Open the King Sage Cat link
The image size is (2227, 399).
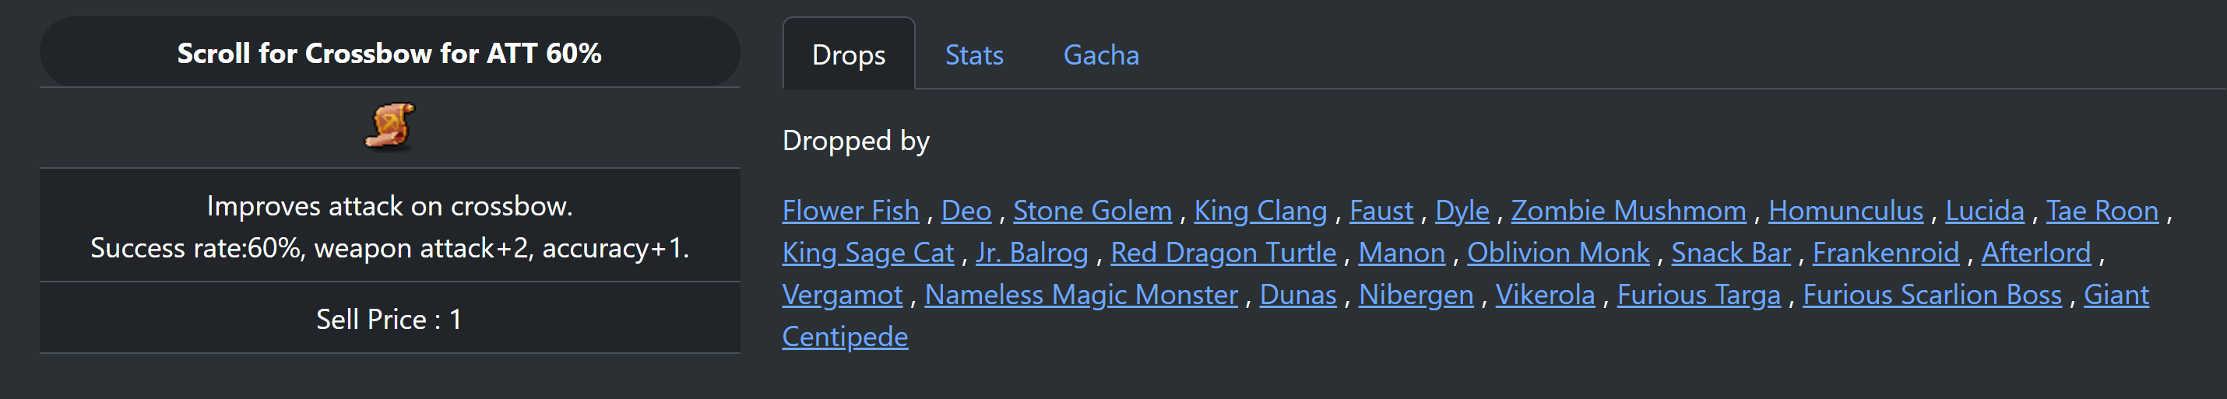click(868, 253)
